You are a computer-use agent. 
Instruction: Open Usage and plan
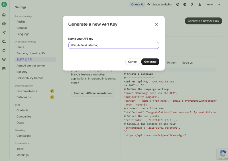click(x=160, y=5)
